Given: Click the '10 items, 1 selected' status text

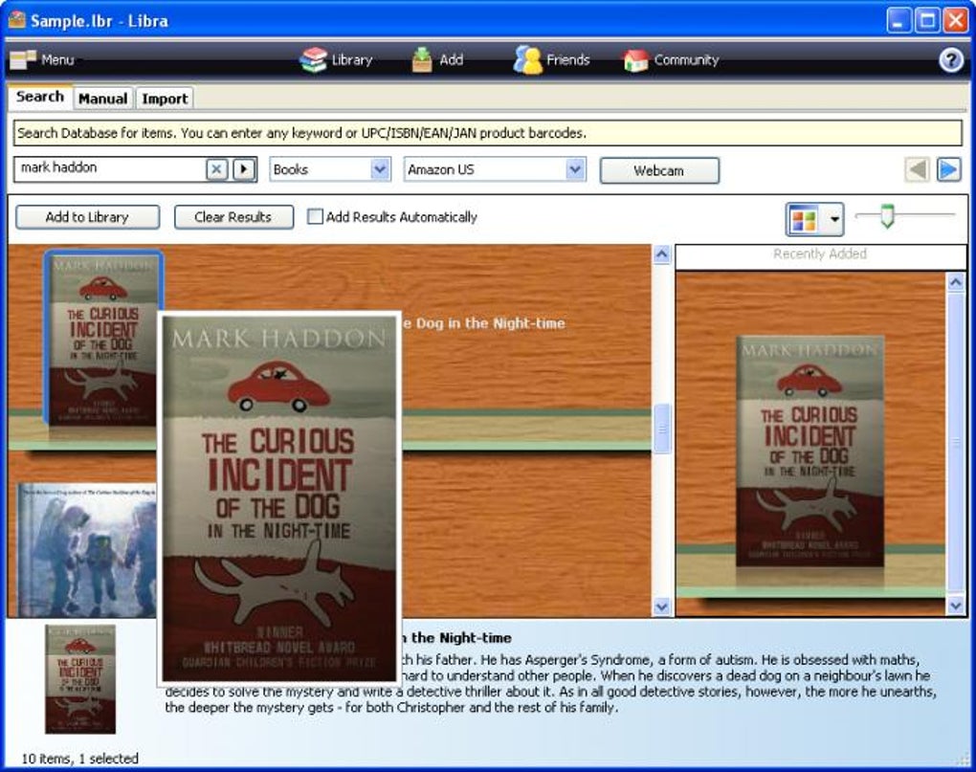Looking at the screenshot, I should (79, 759).
